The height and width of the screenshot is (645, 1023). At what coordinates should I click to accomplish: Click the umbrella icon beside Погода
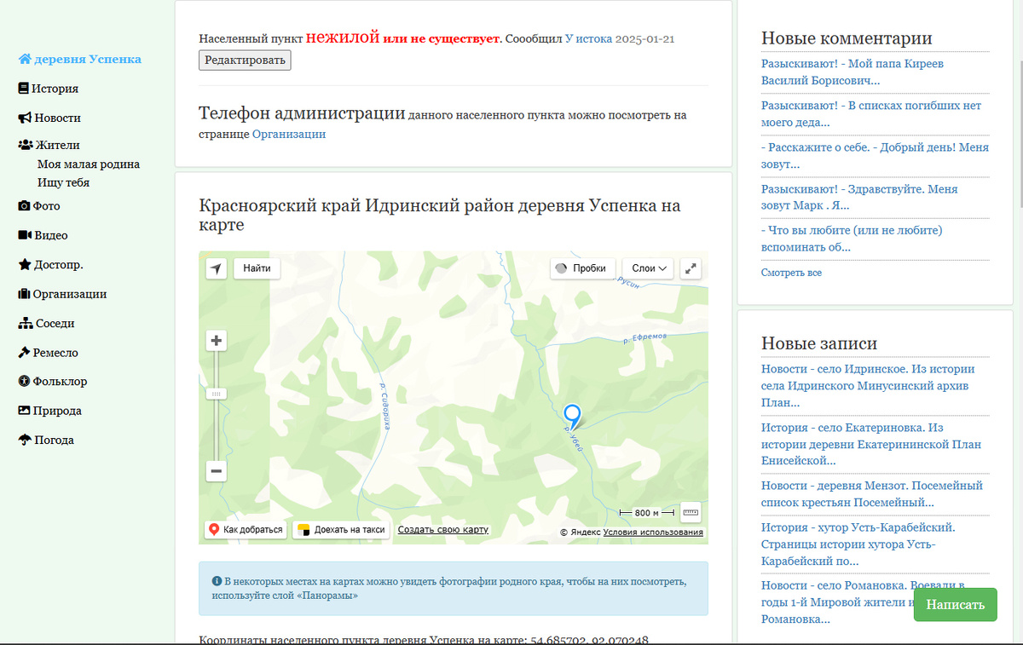point(26,441)
